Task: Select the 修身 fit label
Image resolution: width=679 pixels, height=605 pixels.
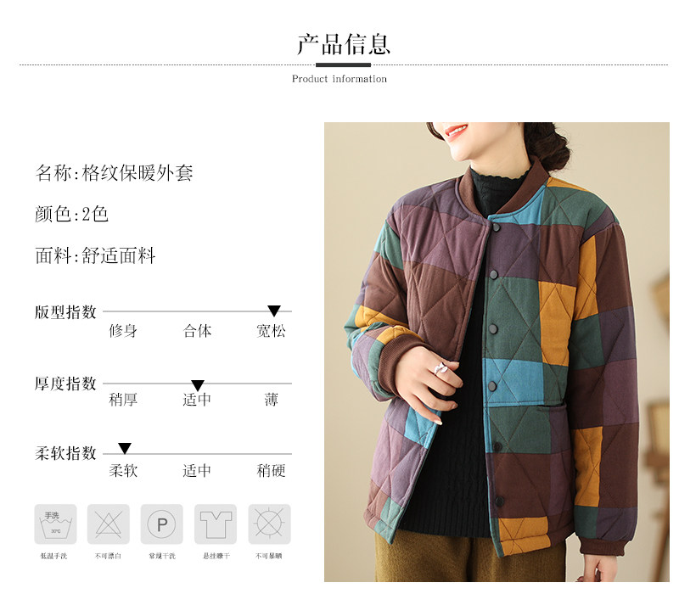Action: click(123, 331)
